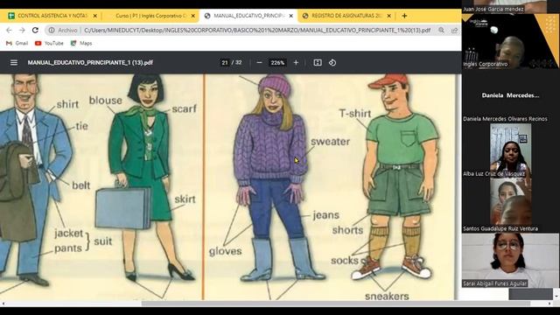Switch to CONTROL ASISTENCIA Y NOTAS tab

tap(52, 16)
